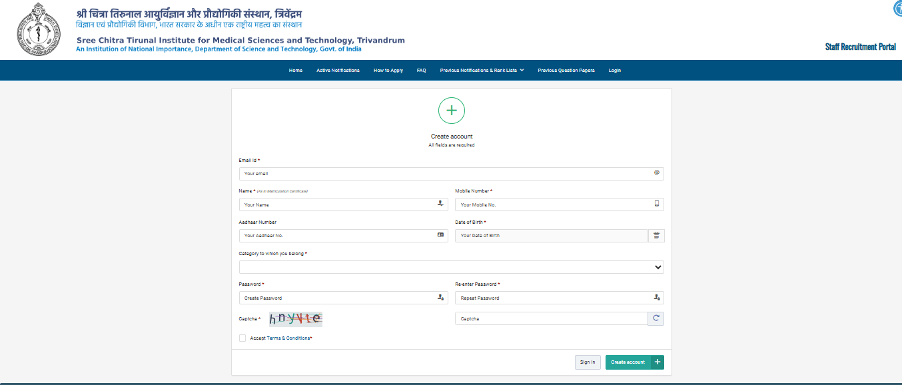Screen dimensions: 902x385
Task: Click the ID card icon in Aadhaar field
Action: point(440,235)
